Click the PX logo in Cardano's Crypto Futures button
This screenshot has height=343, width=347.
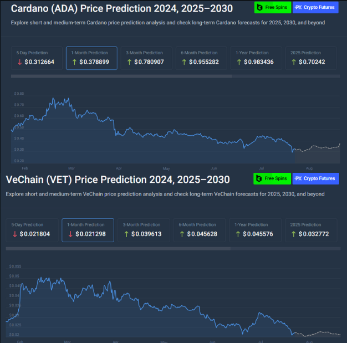298,7
